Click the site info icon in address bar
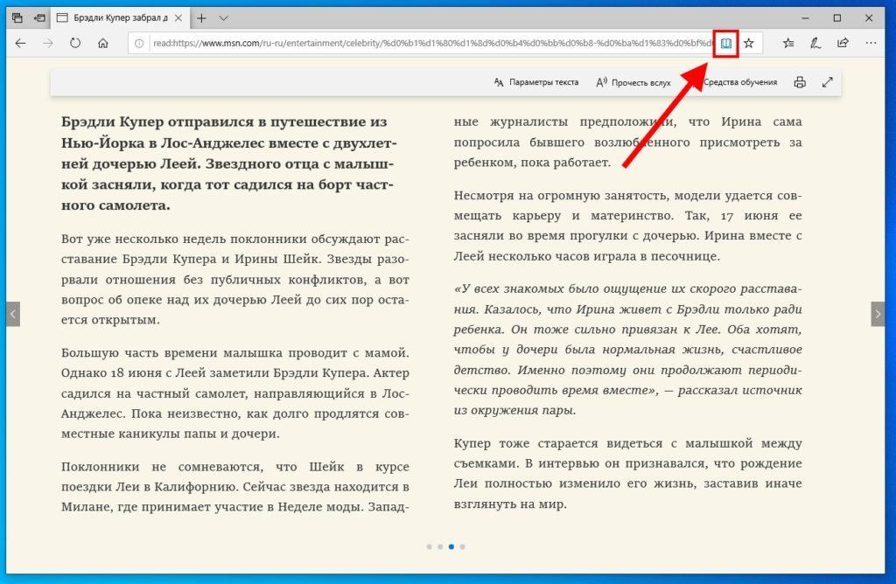The width and height of the screenshot is (896, 584). click(x=139, y=43)
